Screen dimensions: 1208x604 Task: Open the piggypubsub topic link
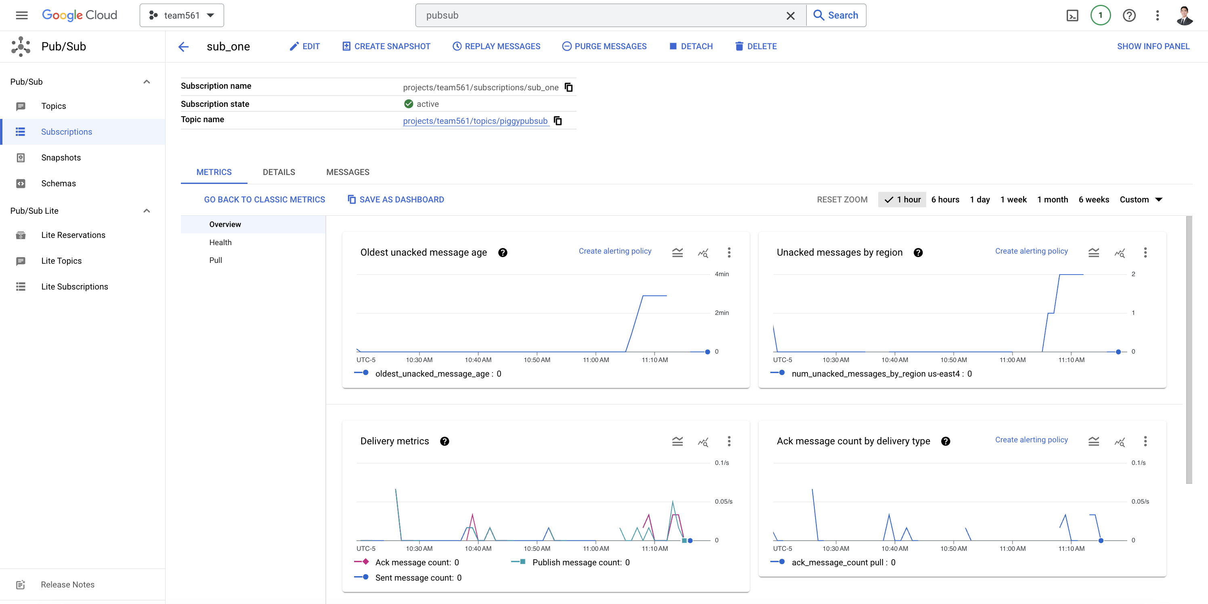coord(475,121)
